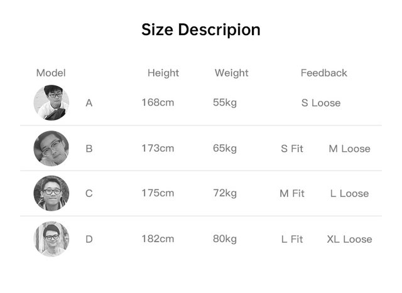Screen dimensions: 402x293
Task: Click the Weight column header
Action: click(232, 73)
